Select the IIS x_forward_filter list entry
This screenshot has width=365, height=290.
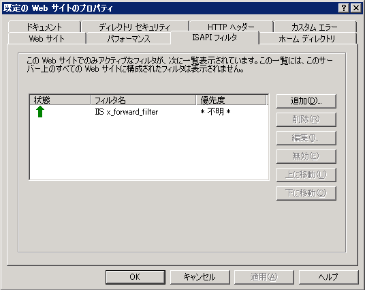[149, 112]
